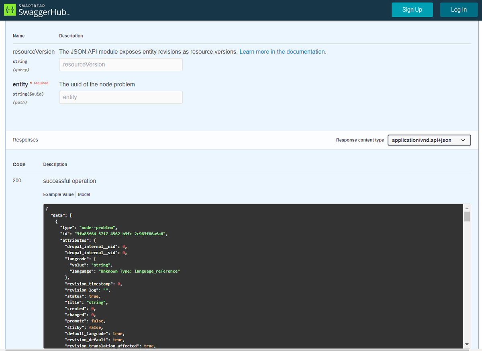
Task: Click the JSON id uuid value
Action: click(x=120, y=234)
